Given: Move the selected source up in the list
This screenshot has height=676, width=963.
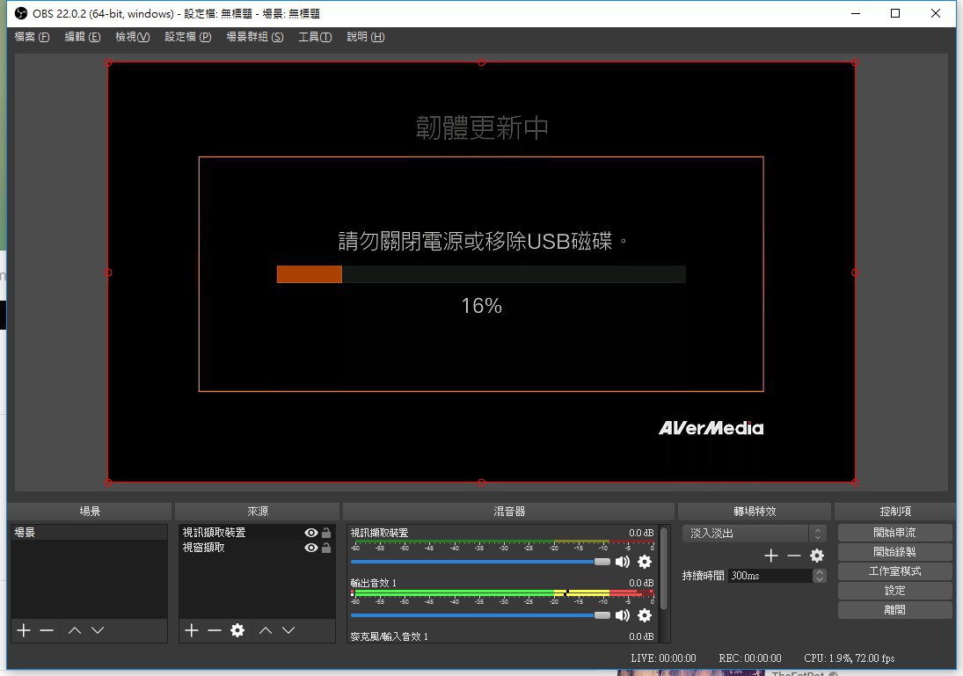Looking at the screenshot, I should (x=266, y=630).
